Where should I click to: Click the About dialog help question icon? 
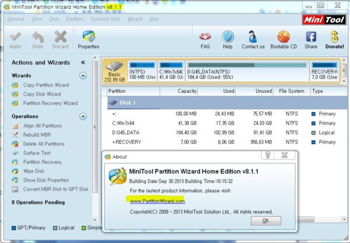(268, 155)
